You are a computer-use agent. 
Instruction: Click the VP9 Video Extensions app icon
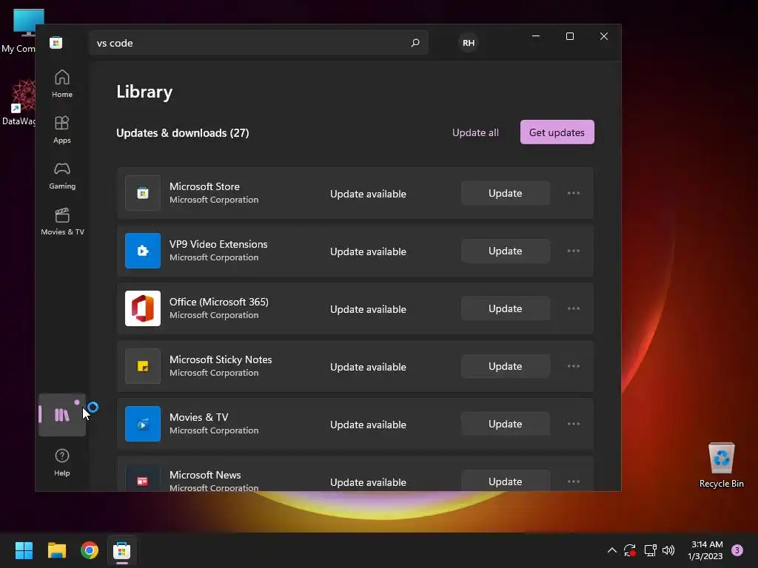[x=143, y=251]
